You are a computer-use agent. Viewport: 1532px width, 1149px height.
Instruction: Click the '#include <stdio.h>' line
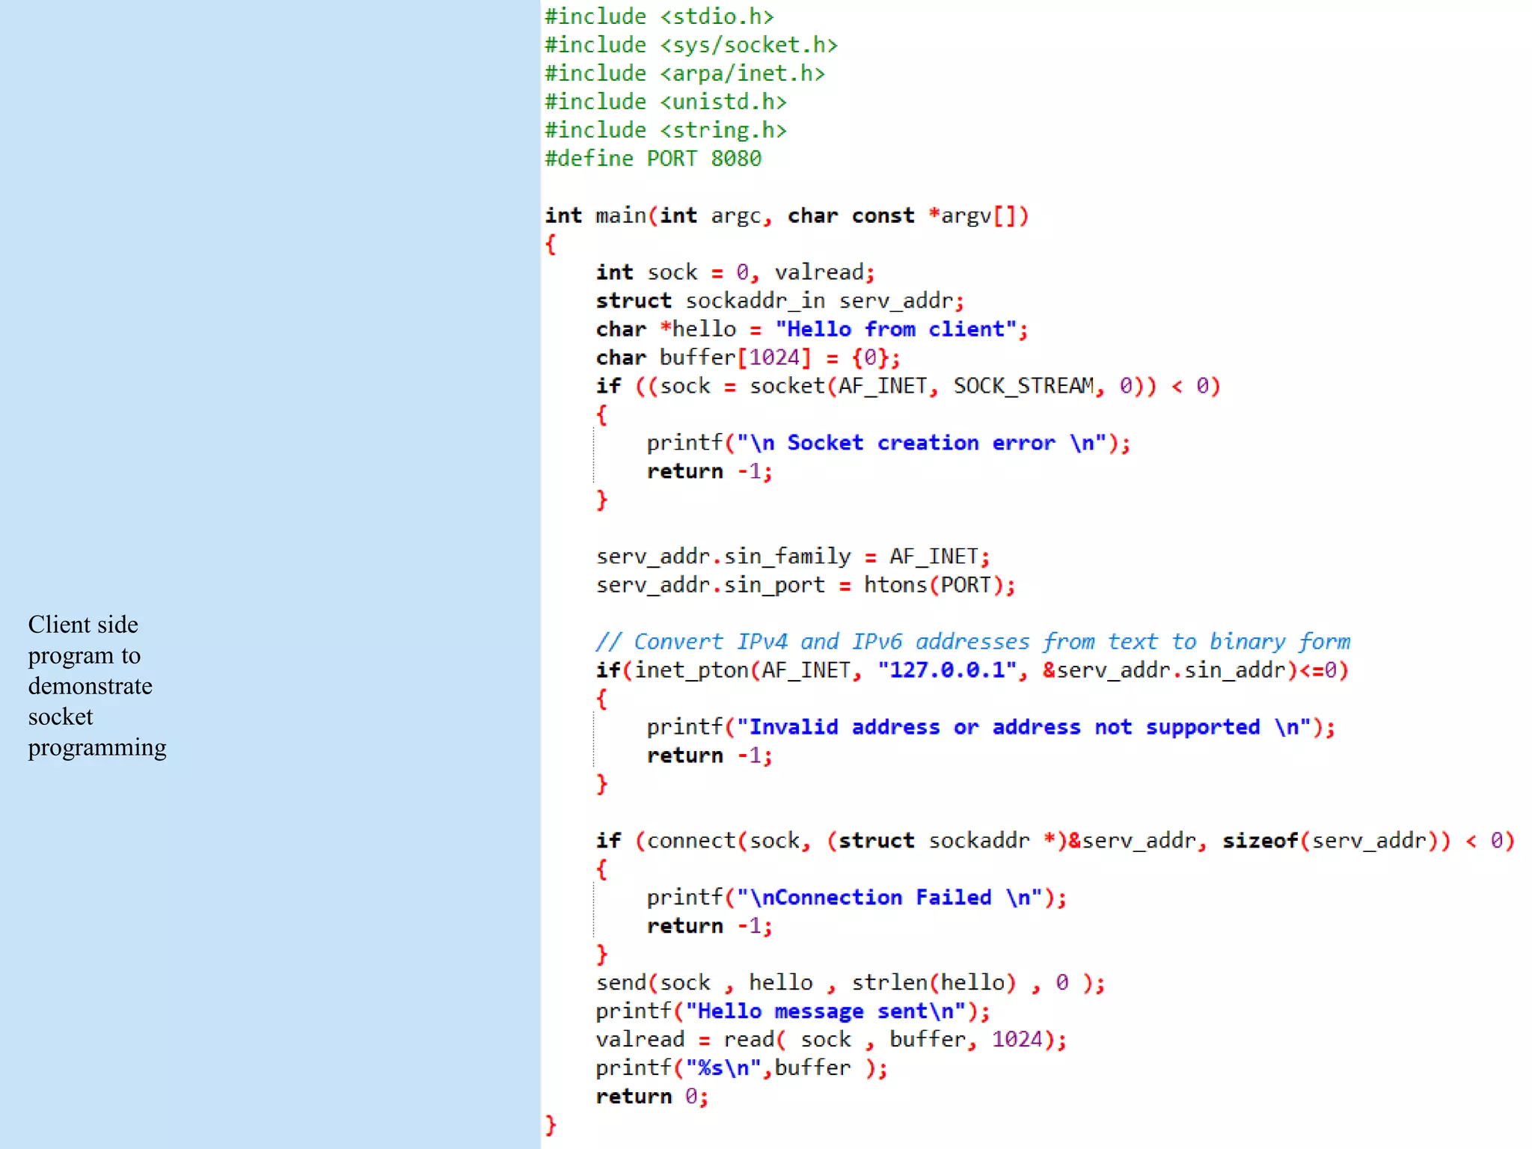[659, 16]
